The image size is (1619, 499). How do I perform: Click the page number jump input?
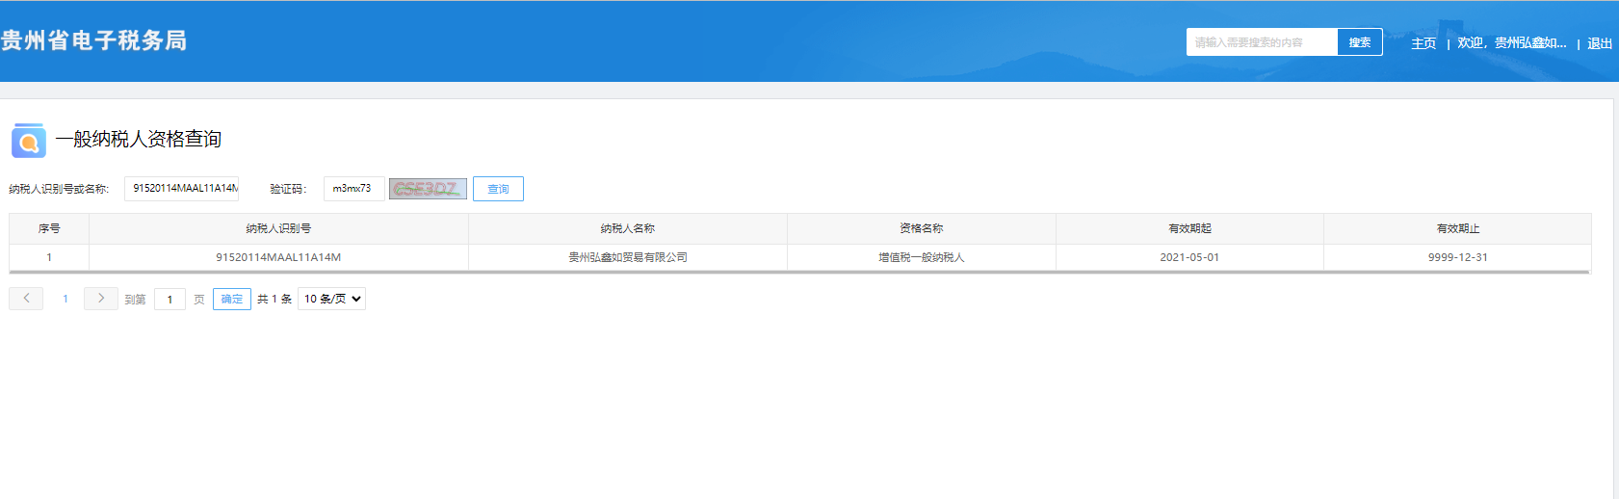coord(170,300)
